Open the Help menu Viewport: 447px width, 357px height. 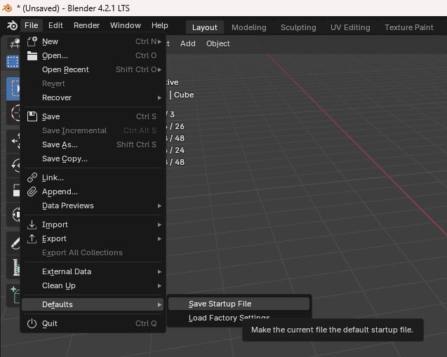[x=160, y=26]
